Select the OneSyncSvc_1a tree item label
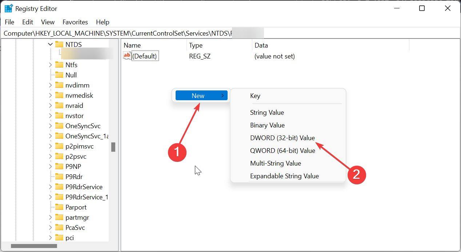Image resolution: width=461 pixels, height=252 pixels. tap(87, 136)
